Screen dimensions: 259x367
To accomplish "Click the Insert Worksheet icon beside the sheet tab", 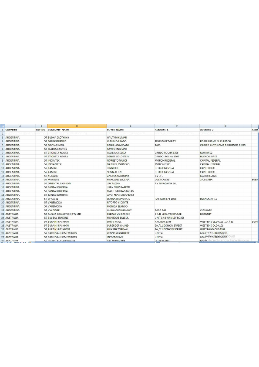I will click(x=30, y=243).
